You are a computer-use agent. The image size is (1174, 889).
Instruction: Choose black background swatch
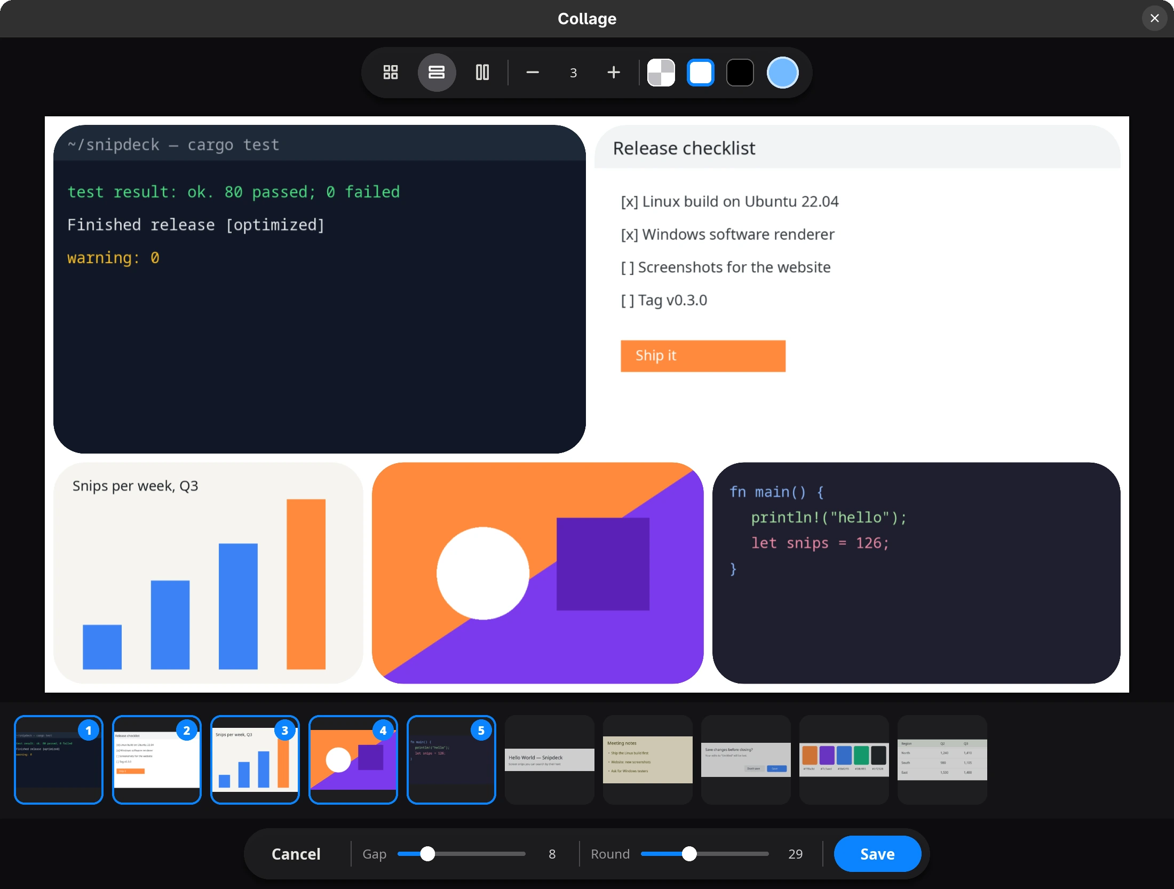point(740,73)
